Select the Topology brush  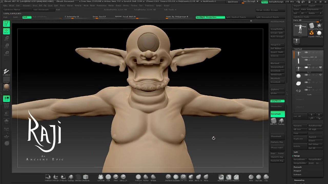click(x=71, y=177)
